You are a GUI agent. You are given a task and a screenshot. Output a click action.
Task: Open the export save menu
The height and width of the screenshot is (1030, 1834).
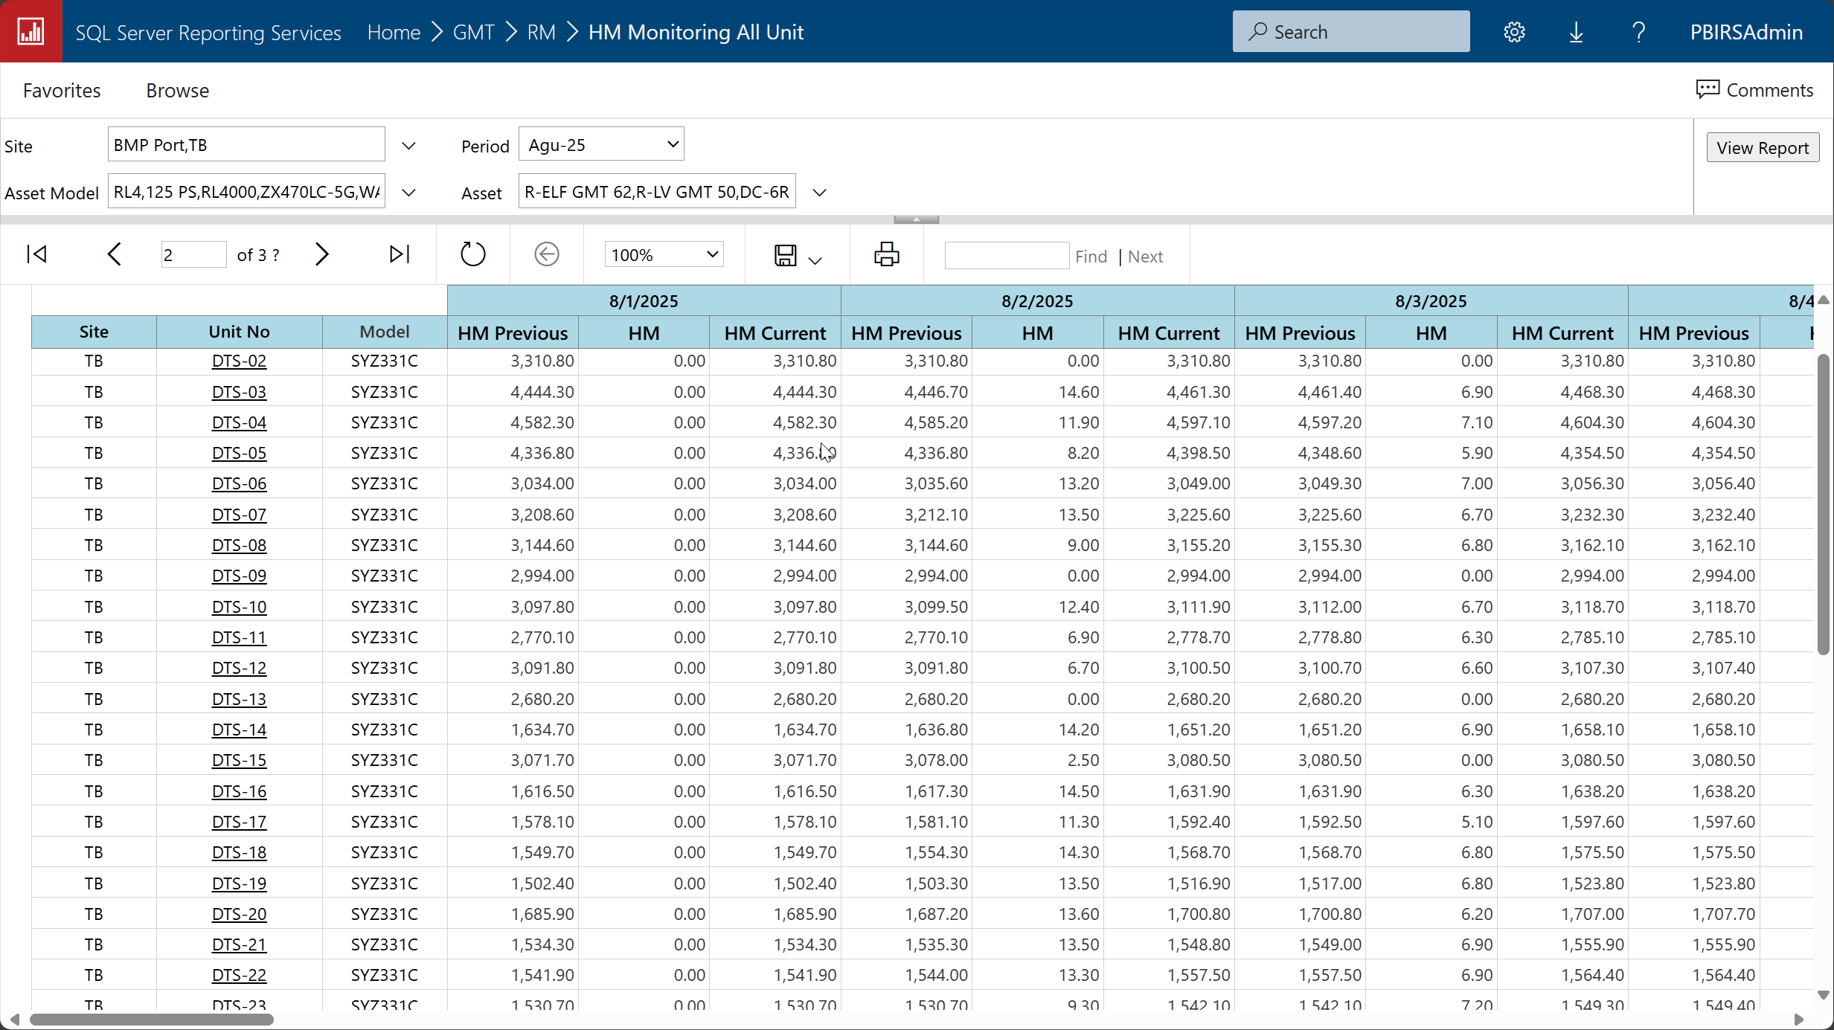coord(798,256)
